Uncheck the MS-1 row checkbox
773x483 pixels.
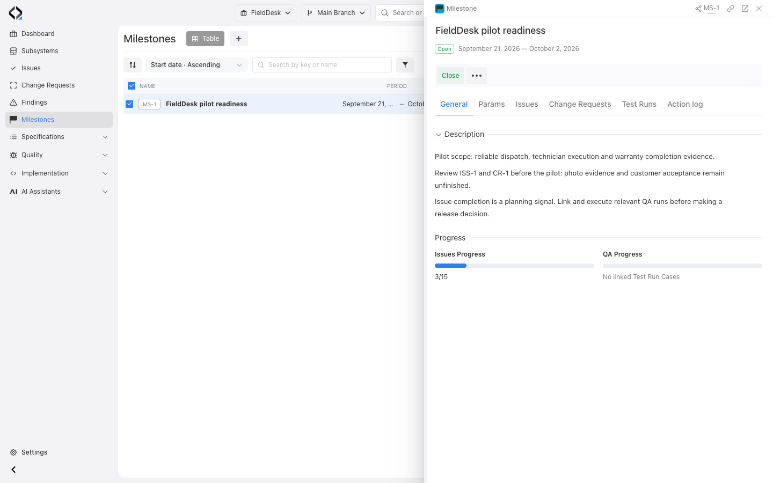click(129, 104)
